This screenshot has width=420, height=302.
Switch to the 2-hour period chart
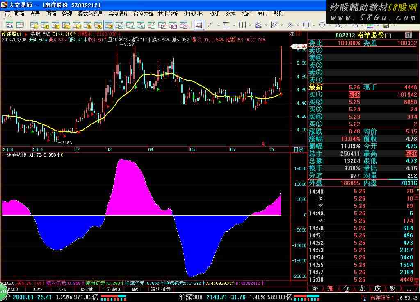(x=88, y=25)
